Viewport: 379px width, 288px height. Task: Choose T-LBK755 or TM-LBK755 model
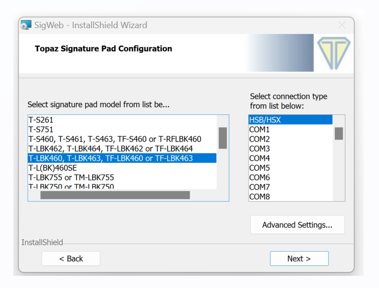click(x=71, y=177)
